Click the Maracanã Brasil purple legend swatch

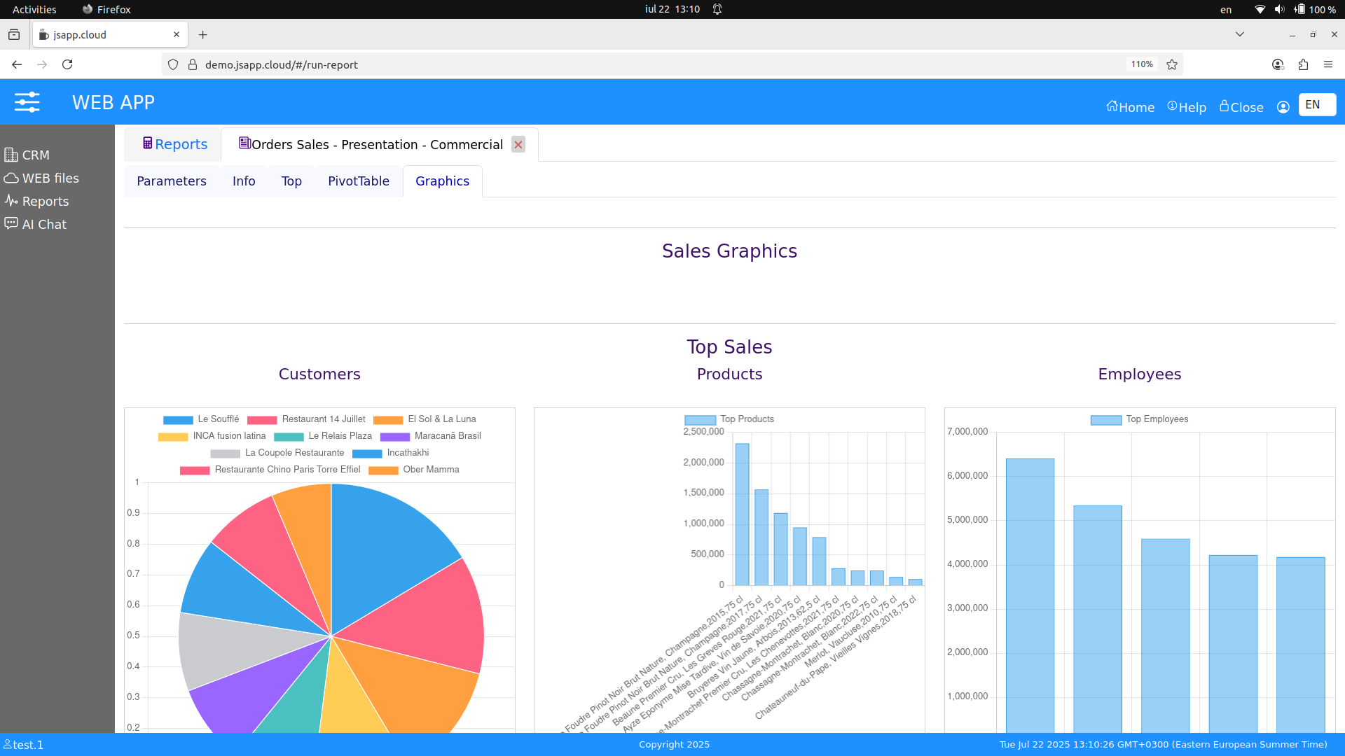(394, 437)
